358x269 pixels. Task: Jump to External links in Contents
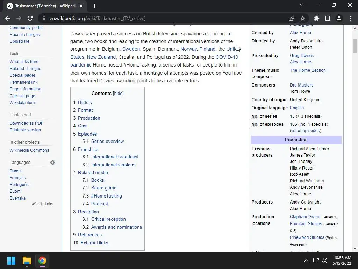94,243
